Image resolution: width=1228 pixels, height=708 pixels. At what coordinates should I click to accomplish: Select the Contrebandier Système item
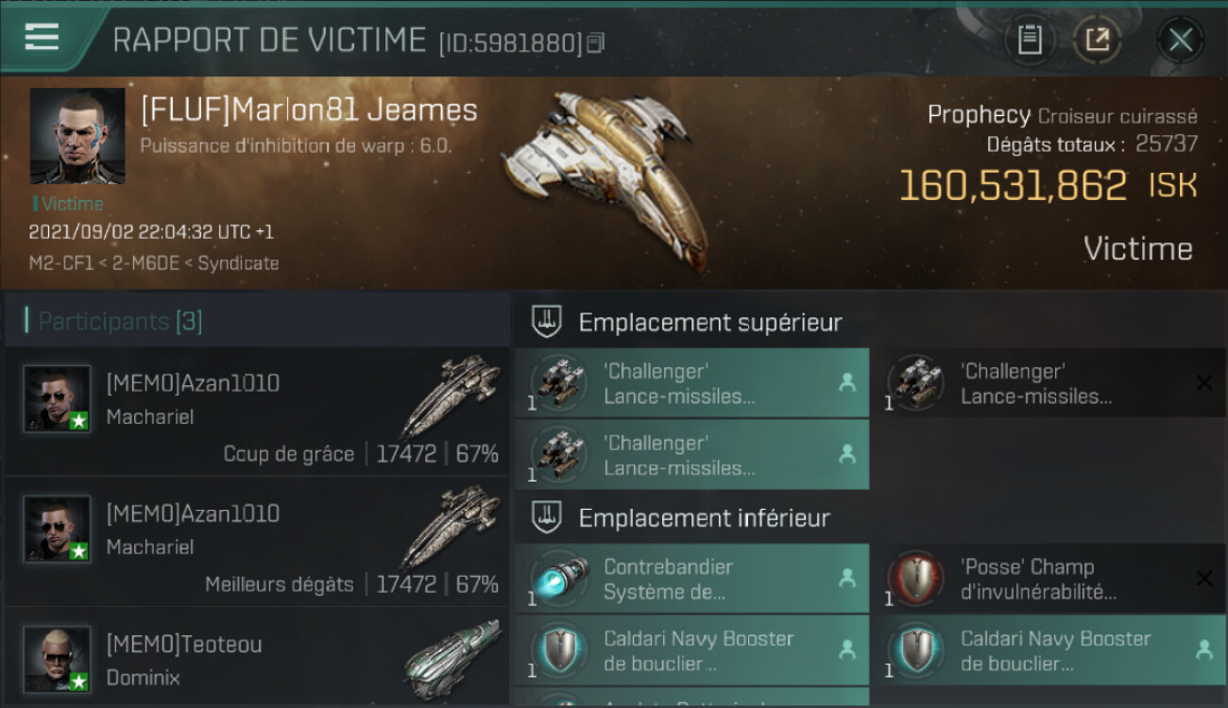(x=691, y=579)
